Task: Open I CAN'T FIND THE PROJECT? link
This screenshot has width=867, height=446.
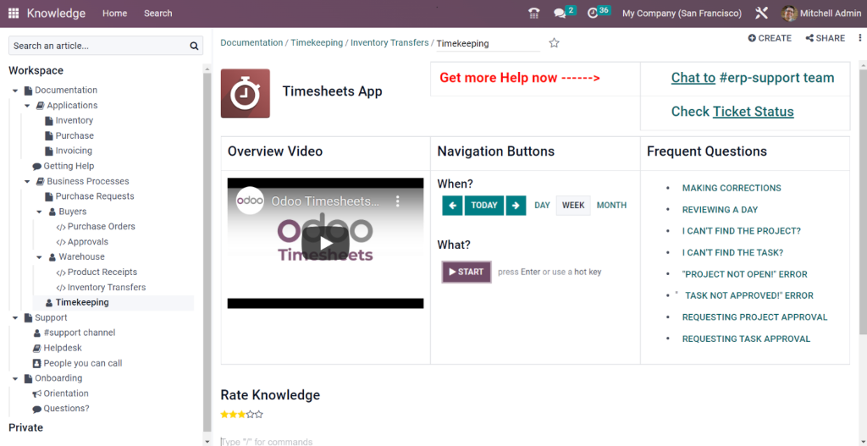Action: tap(742, 232)
